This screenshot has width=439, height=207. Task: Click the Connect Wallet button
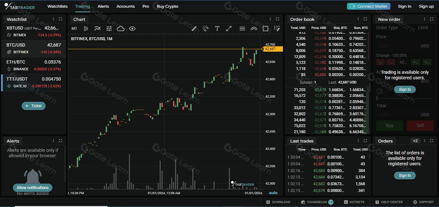point(369,6)
